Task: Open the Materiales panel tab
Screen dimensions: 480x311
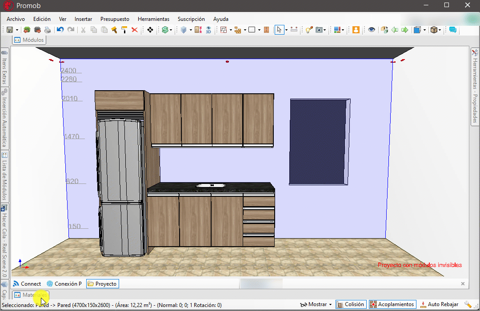Action: pos(31,295)
